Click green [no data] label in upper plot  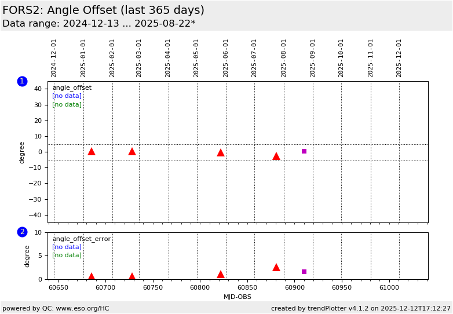point(67,104)
